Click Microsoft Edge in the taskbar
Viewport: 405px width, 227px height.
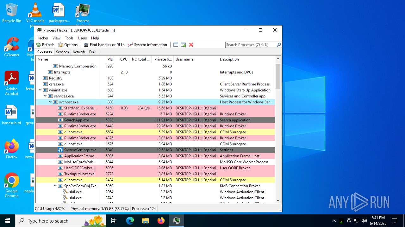pyautogui.click(x=130, y=221)
